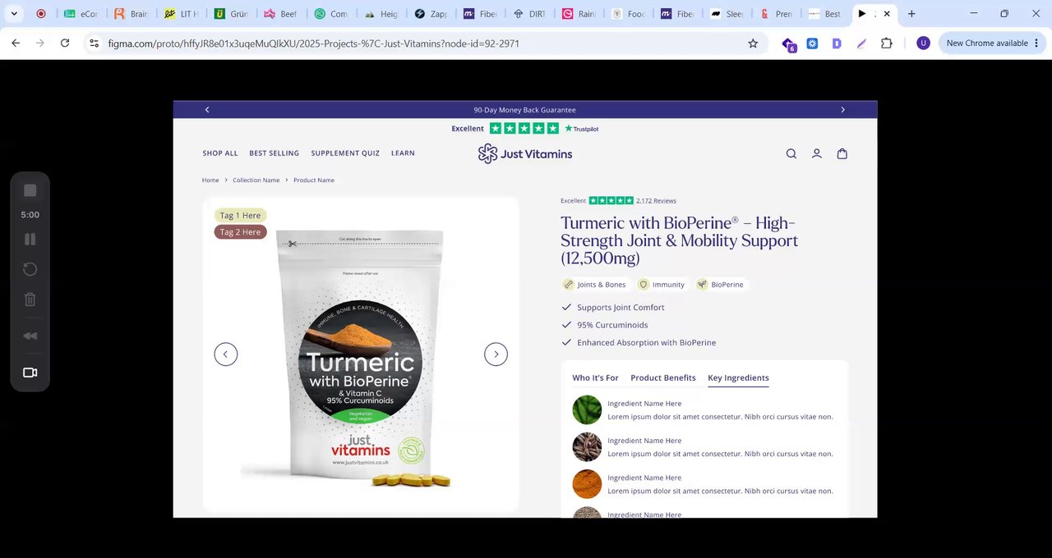
Task: Switch to the Sleep browser tab
Action: tap(727, 14)
